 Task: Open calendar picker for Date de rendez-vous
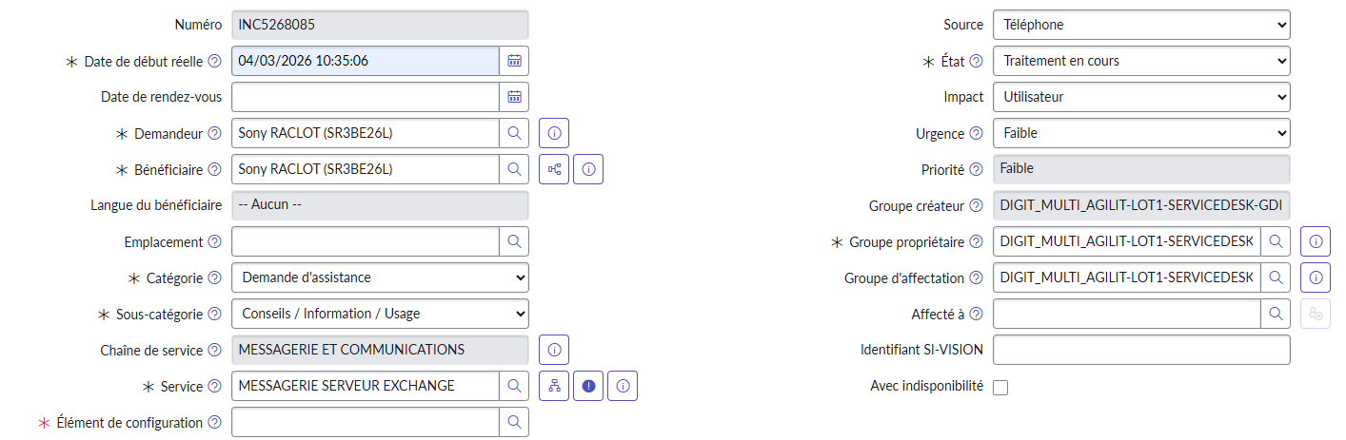514,97
